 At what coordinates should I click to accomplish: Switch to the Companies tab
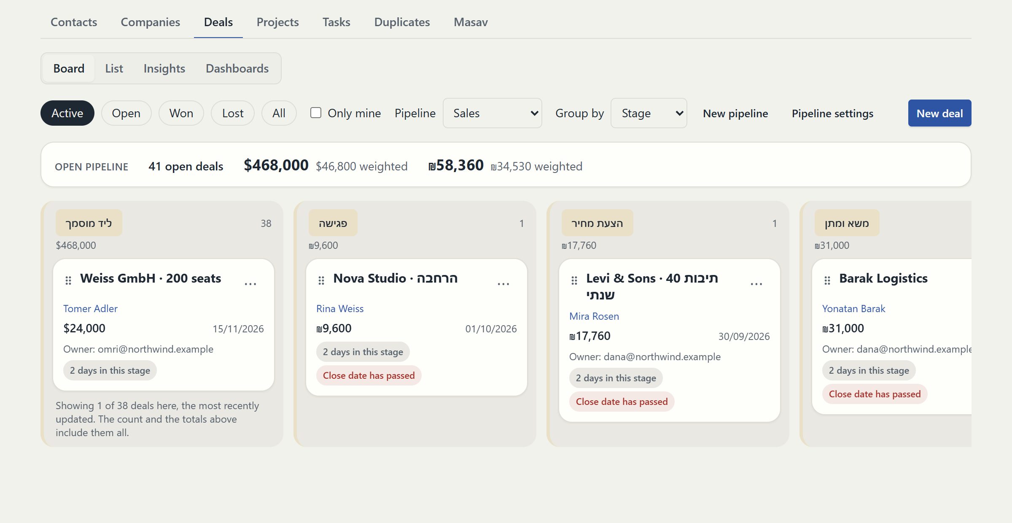pyautogui.click(x=151, y=22)
